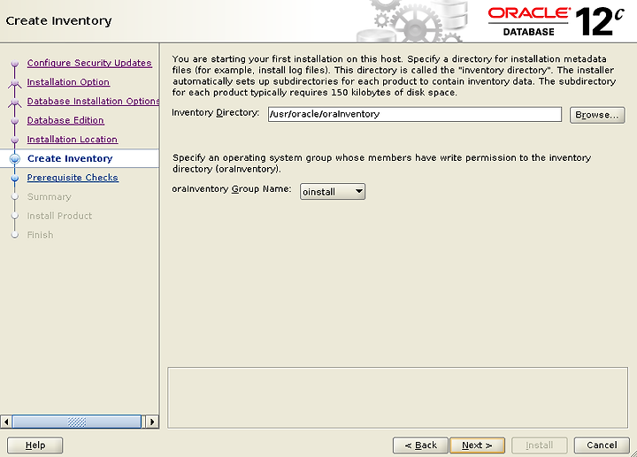
Task: Click the Create Inventory page title
Action: coord(59,20)
